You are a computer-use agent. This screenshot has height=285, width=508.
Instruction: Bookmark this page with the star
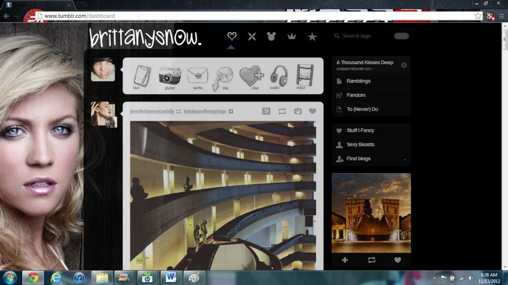tap(478, 16)
